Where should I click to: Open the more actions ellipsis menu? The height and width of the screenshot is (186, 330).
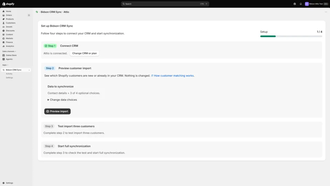click(326, 12)
